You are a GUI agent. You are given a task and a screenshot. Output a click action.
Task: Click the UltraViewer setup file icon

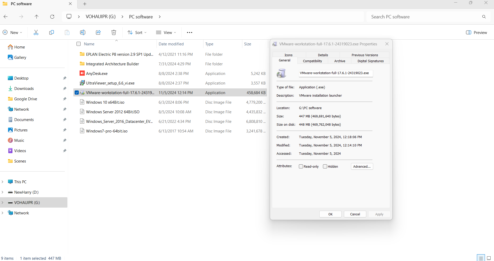pos(82,83)
